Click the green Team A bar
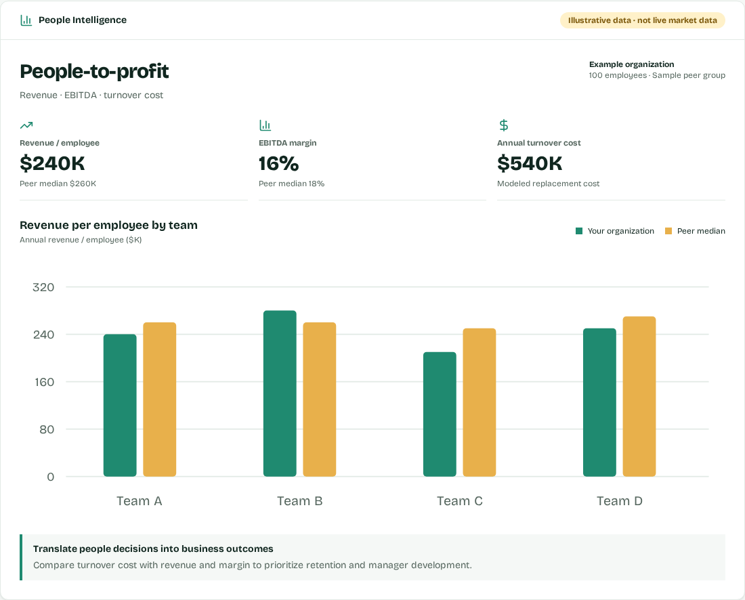The height and width of the screenshot is (600, 745). (120, 405)
